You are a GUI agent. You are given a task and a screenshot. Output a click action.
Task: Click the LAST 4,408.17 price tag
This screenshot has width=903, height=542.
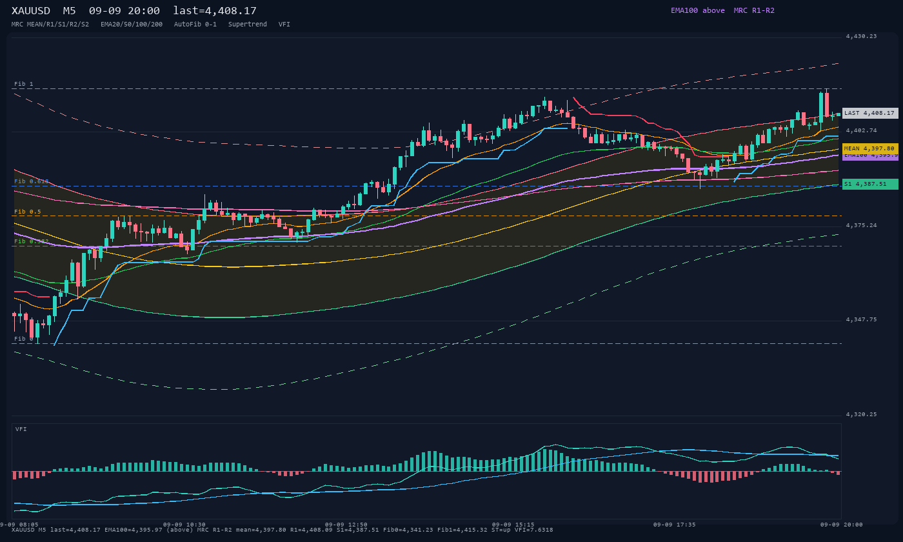tap(870, 113)
